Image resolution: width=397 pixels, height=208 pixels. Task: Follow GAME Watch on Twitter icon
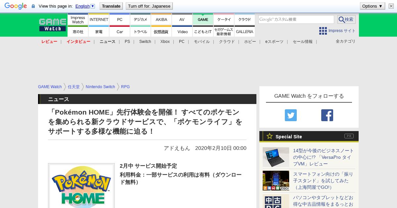coord(291,115)
